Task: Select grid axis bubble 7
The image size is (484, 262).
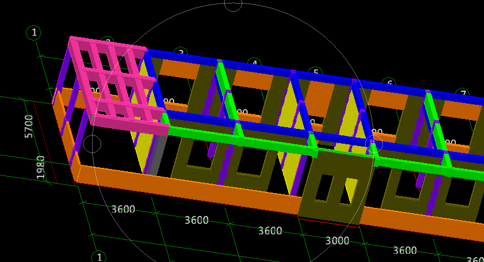Action: (463, 93)
